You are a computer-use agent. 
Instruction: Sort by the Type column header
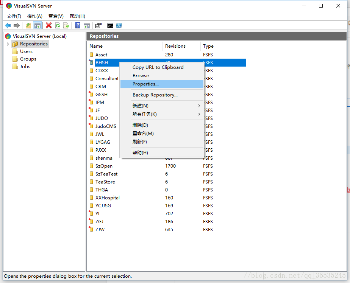223,46
